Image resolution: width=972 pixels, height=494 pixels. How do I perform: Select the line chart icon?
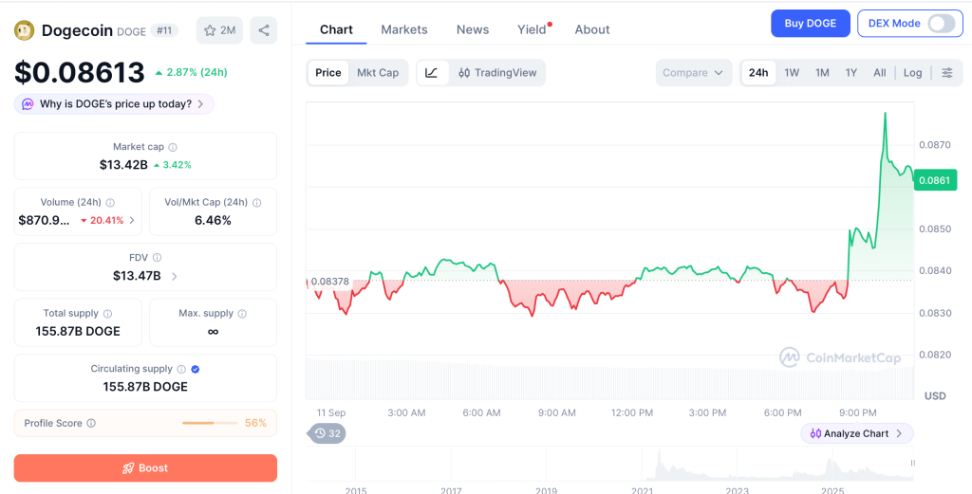[x=432, y=72]
